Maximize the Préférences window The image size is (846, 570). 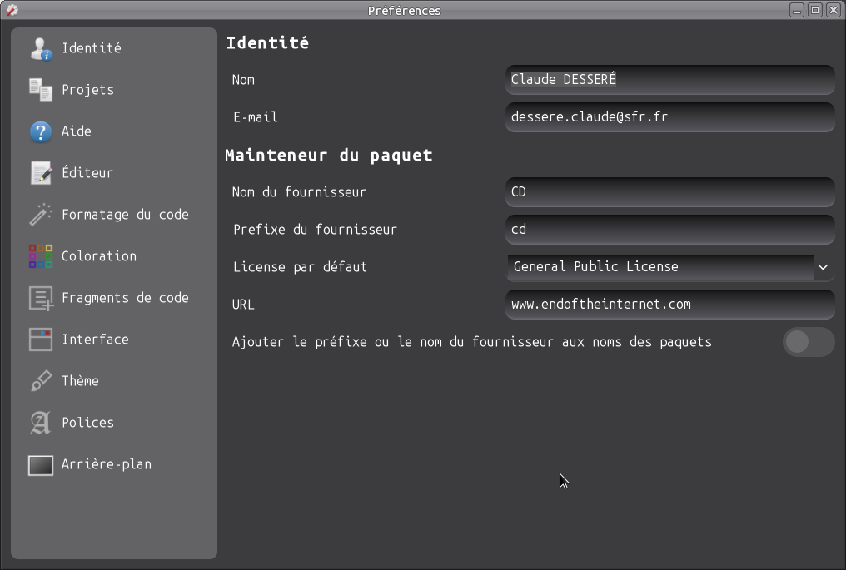click(815, 10)
